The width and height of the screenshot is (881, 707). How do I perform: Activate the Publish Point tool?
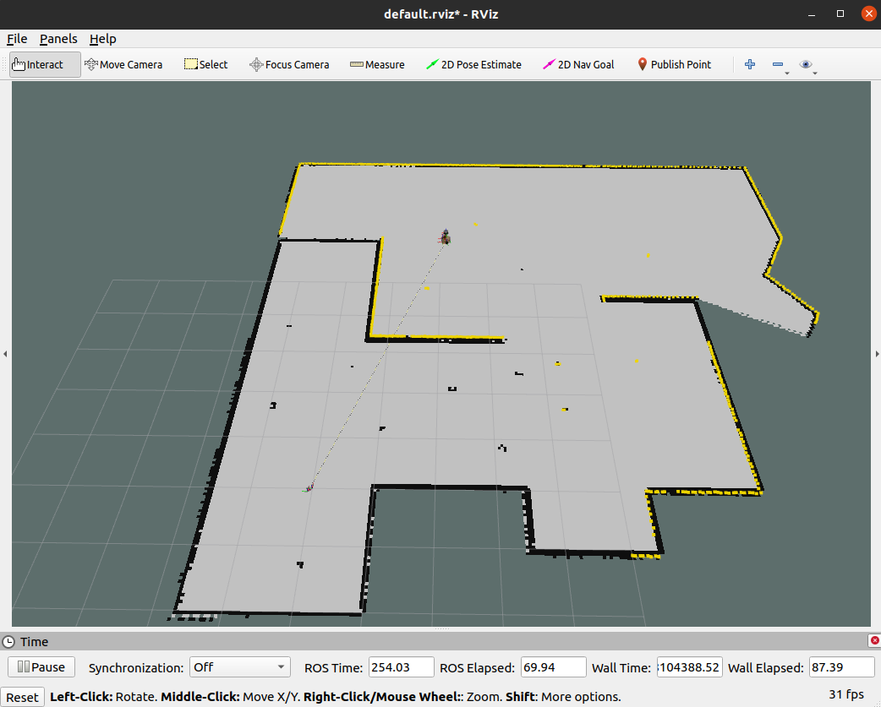pyautogui.click(x=674, y=65)
